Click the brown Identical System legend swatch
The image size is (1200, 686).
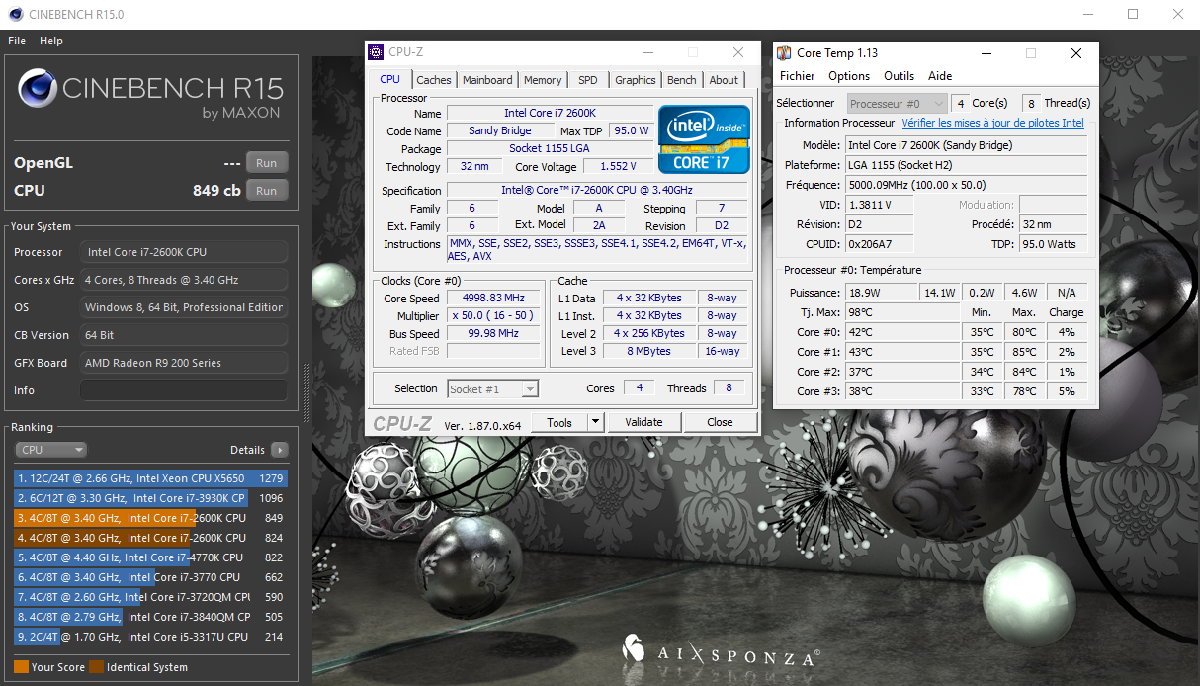(x=96, y=667)
